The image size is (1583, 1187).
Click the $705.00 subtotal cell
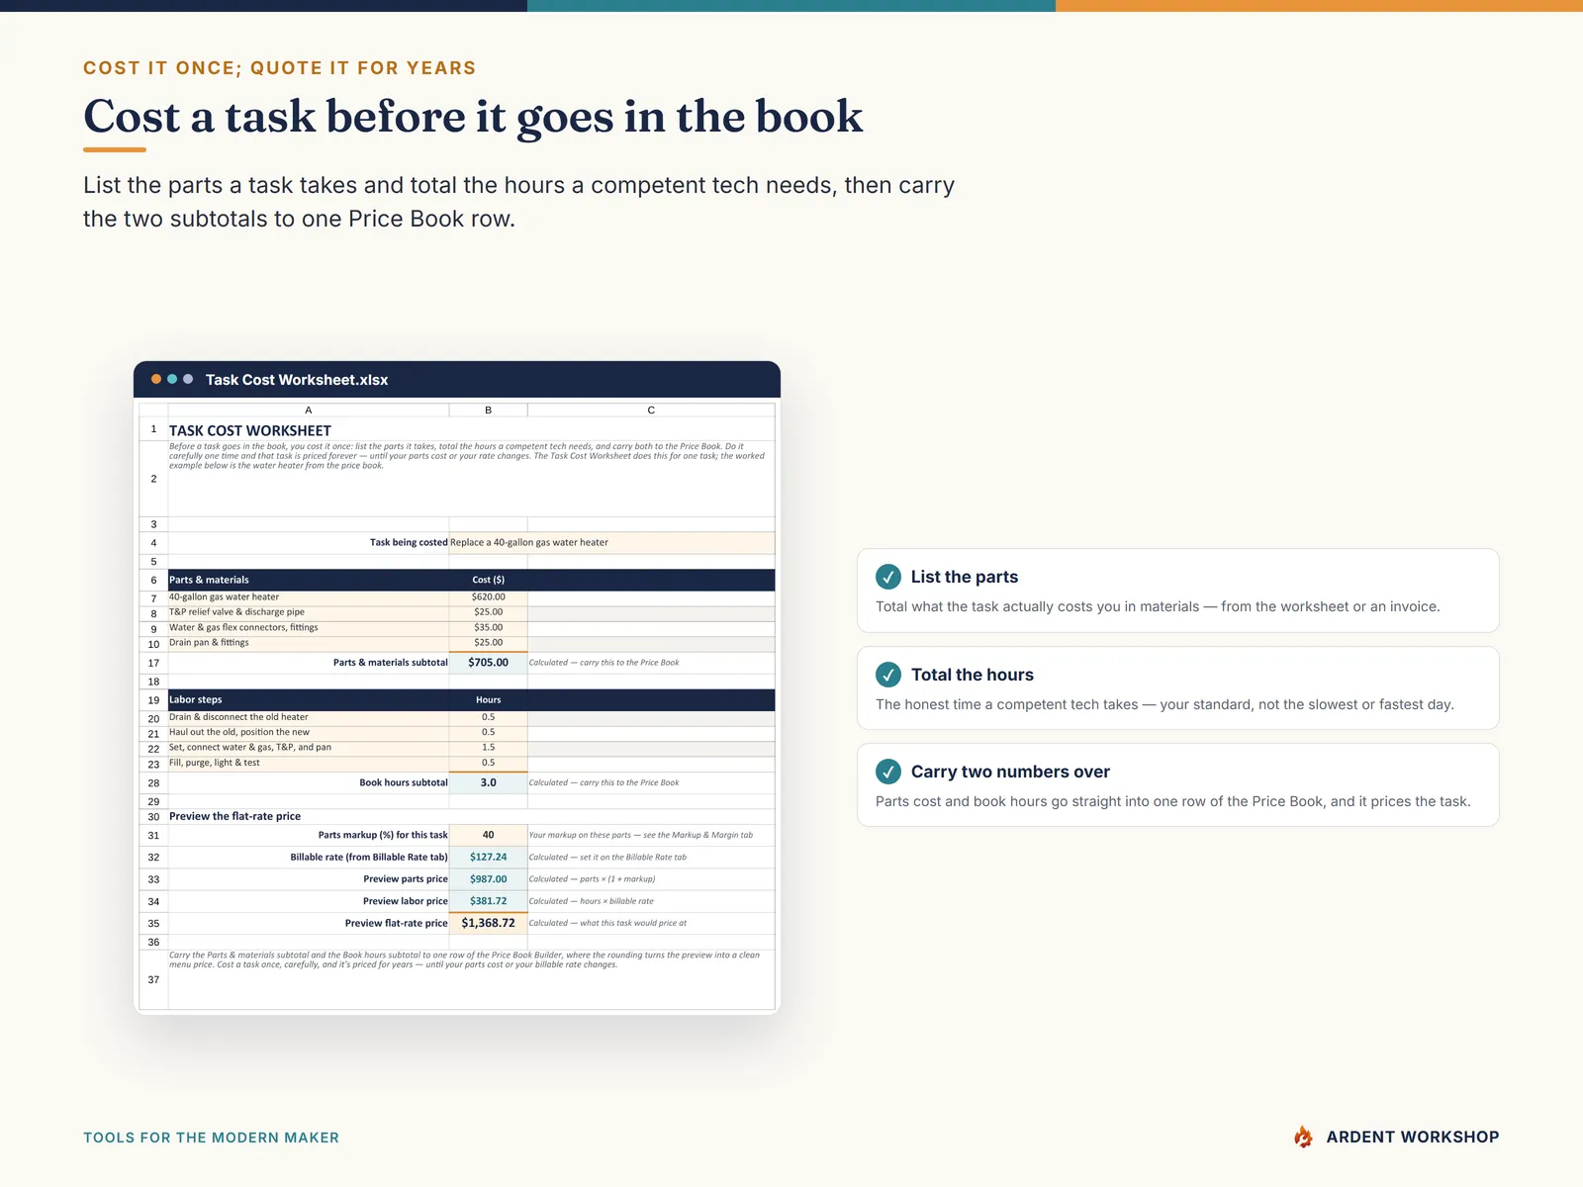coord(488,663)
